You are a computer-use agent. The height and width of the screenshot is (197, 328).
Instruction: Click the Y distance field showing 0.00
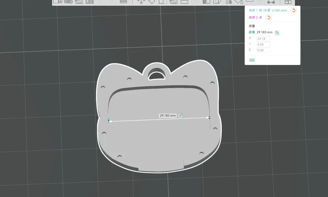(x=263, y=44)
